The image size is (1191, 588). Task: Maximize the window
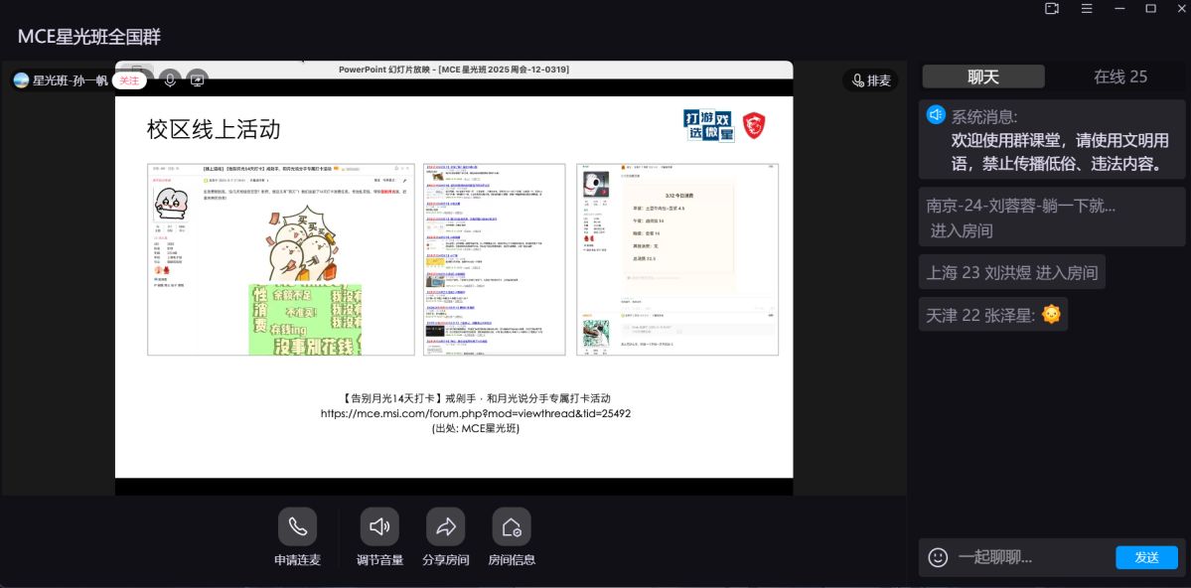pos(1150,8)
